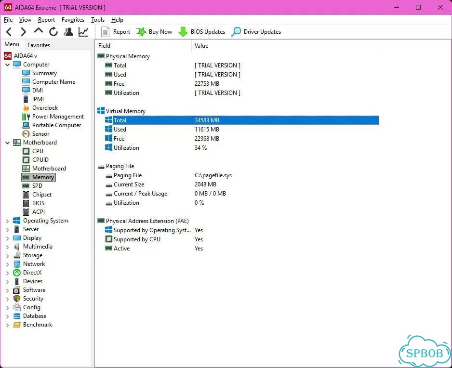This screenshot has width=452, height=368.
Task: Expand the Devices node
Action: tap(8, 282)
